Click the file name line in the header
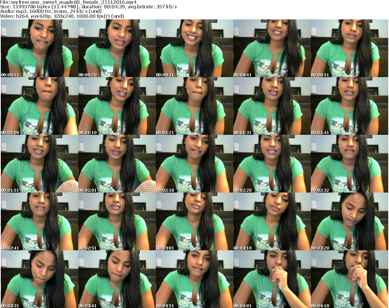The image size is (389, 308). pos(68,2)
